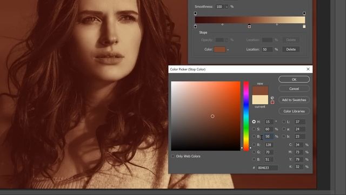346x195 pixels.
Task: Click the not web safe color square icon
Action: point(272,102)
